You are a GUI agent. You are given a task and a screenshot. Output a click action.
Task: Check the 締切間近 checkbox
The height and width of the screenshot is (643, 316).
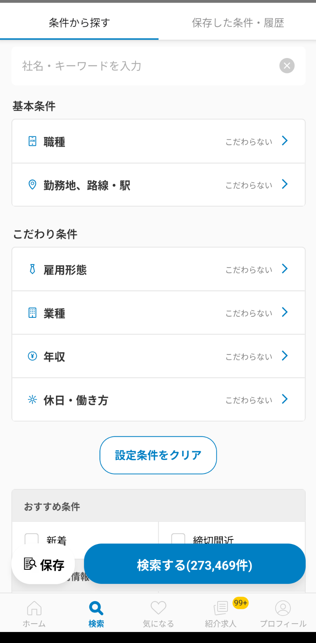[x=178, y=539]
